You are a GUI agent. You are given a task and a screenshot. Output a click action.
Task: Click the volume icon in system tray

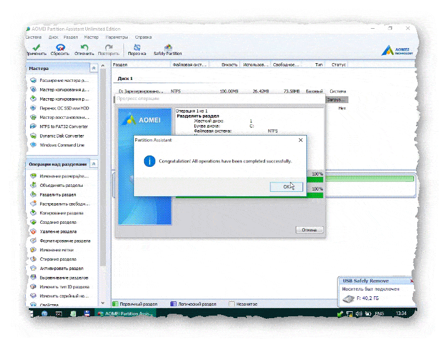click(358, 314)
